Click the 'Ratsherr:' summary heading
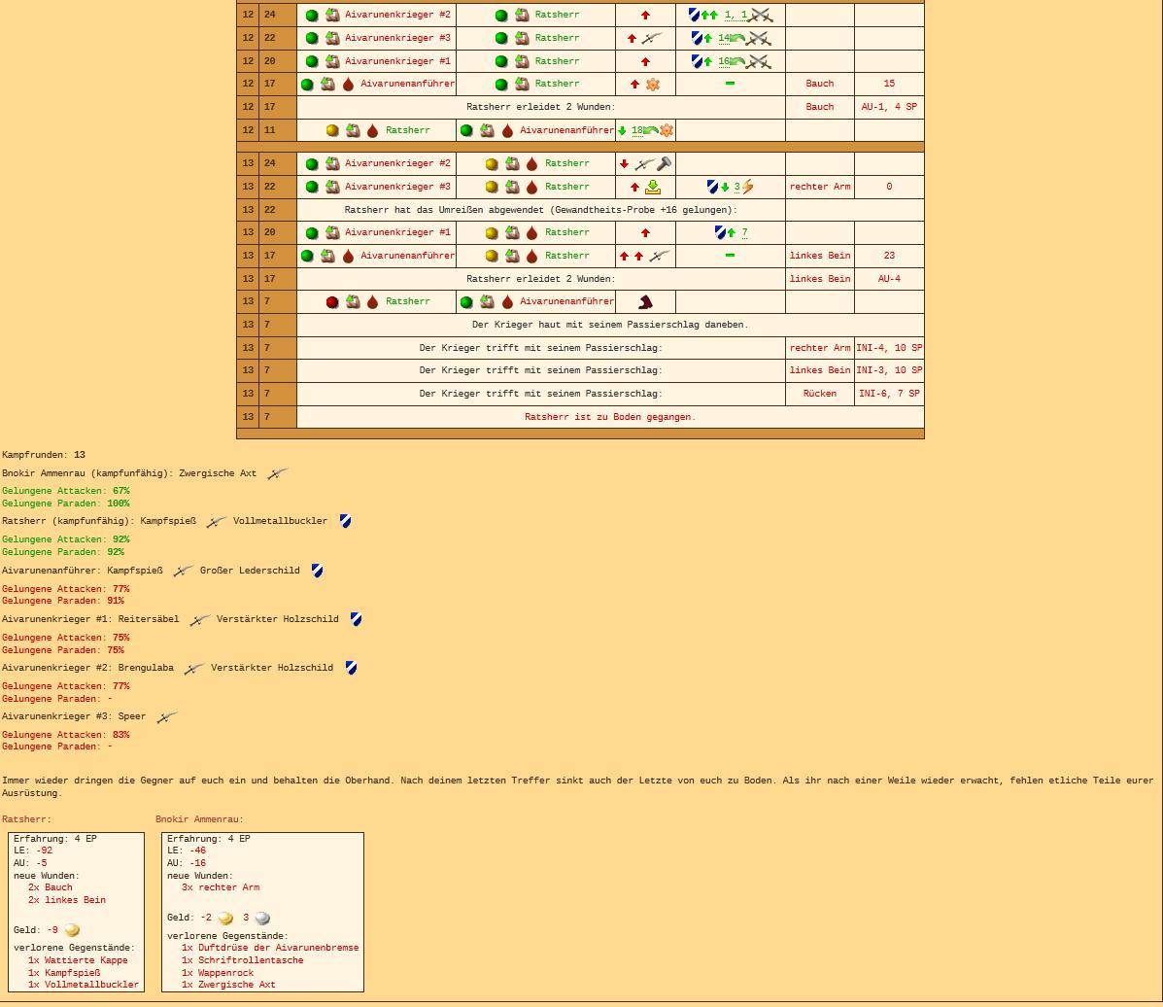This screenshot has width=1163, height=1007. [x=26, y=819]
